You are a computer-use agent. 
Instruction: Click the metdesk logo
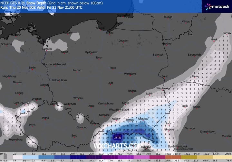216,6
